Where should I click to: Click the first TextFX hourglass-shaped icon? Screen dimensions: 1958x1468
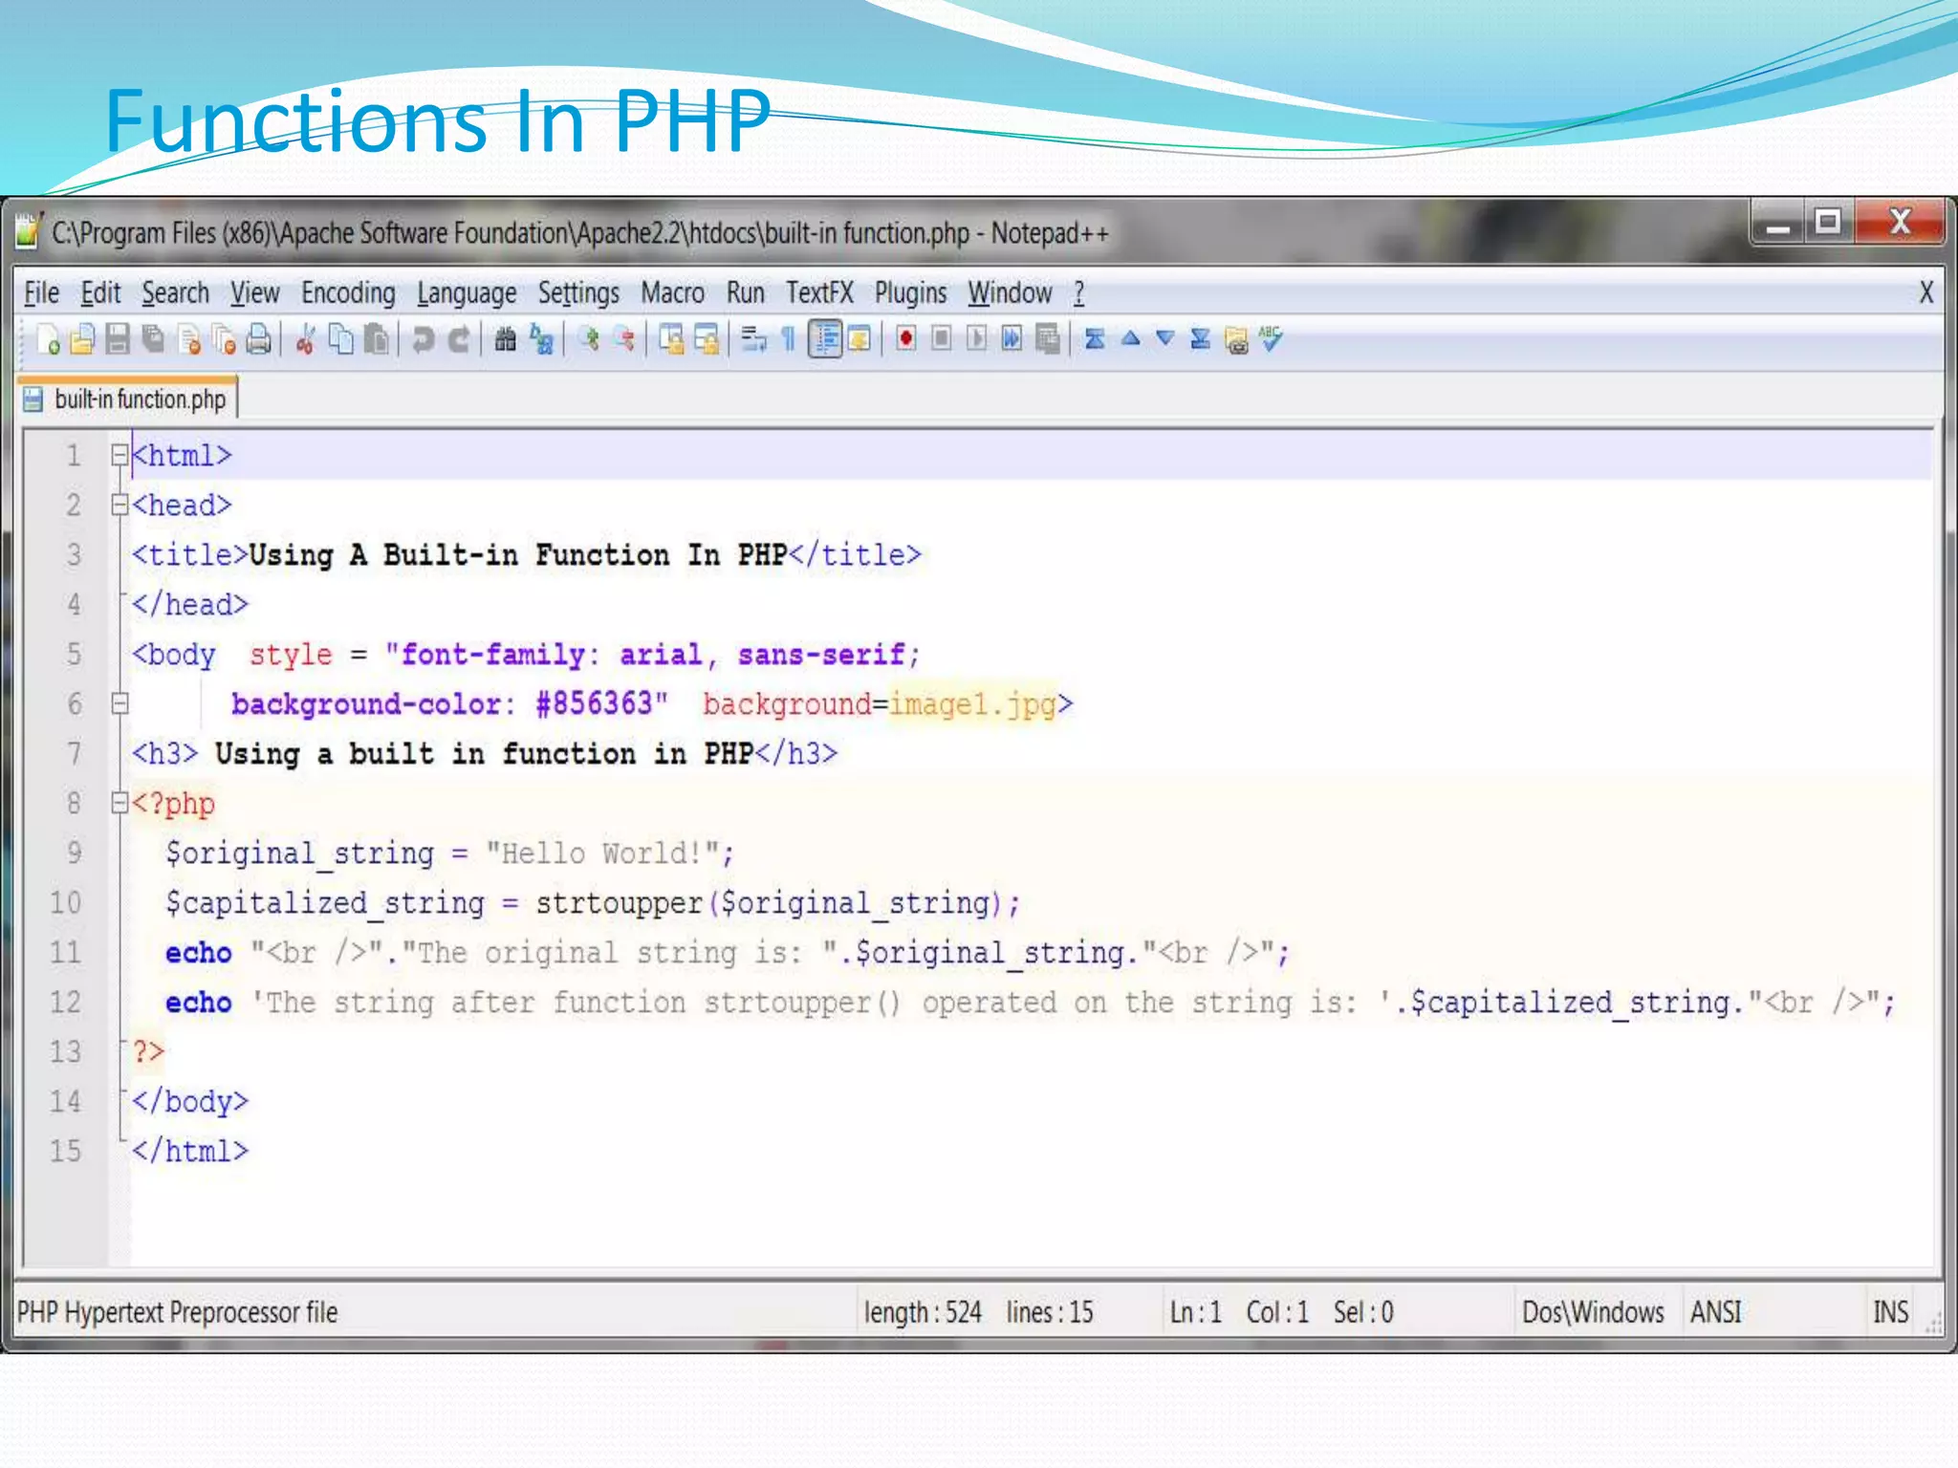tap(1096, 339)
